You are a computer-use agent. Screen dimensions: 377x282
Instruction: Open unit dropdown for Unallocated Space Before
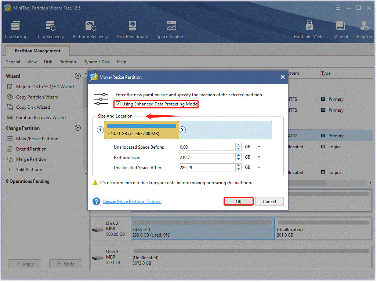(259, 147)
